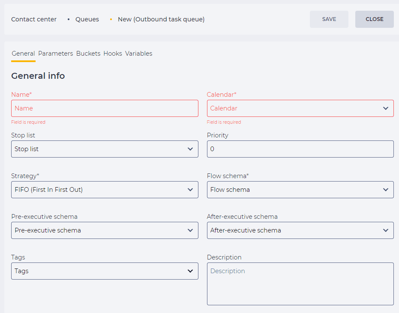399x313 pixels.
Task: Open the Pre-executive schema dropdown
Action: (x=105, y=230)
